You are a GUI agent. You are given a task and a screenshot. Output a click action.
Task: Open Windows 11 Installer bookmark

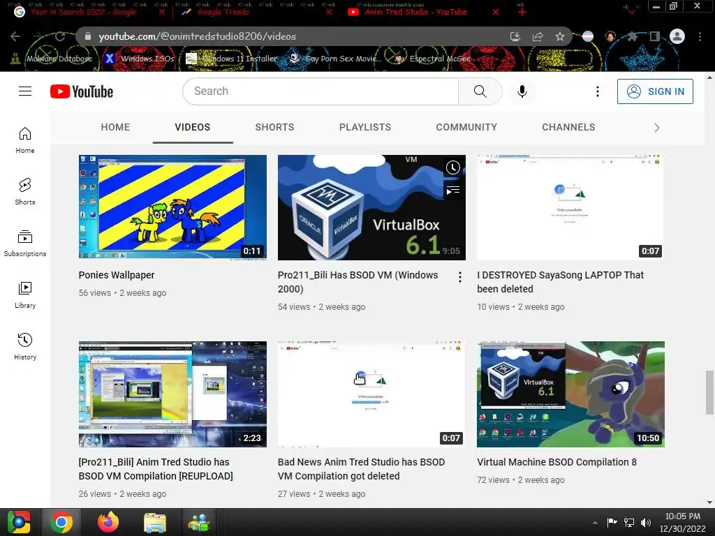pos(232,59)
